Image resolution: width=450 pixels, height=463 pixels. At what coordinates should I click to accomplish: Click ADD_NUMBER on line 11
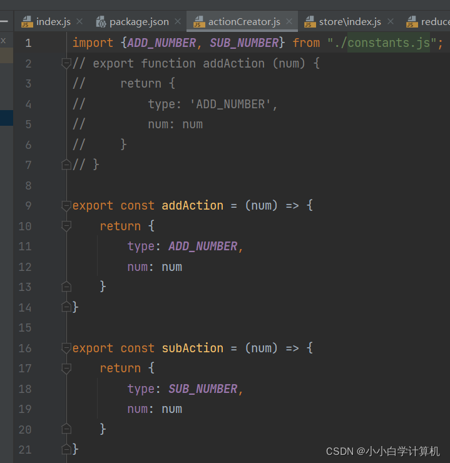(203, 247)
